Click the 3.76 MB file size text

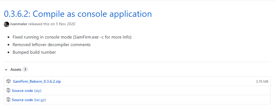tap(262, 82)
